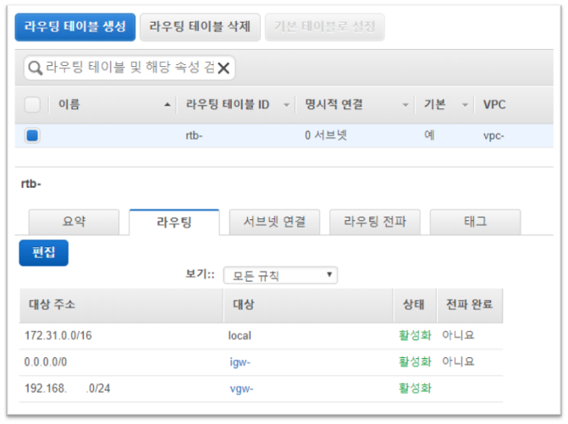Image resolution: width=568 pixels, height=424 pixels.
Task: Open the vgw- target link
Action: pos(241,389)
